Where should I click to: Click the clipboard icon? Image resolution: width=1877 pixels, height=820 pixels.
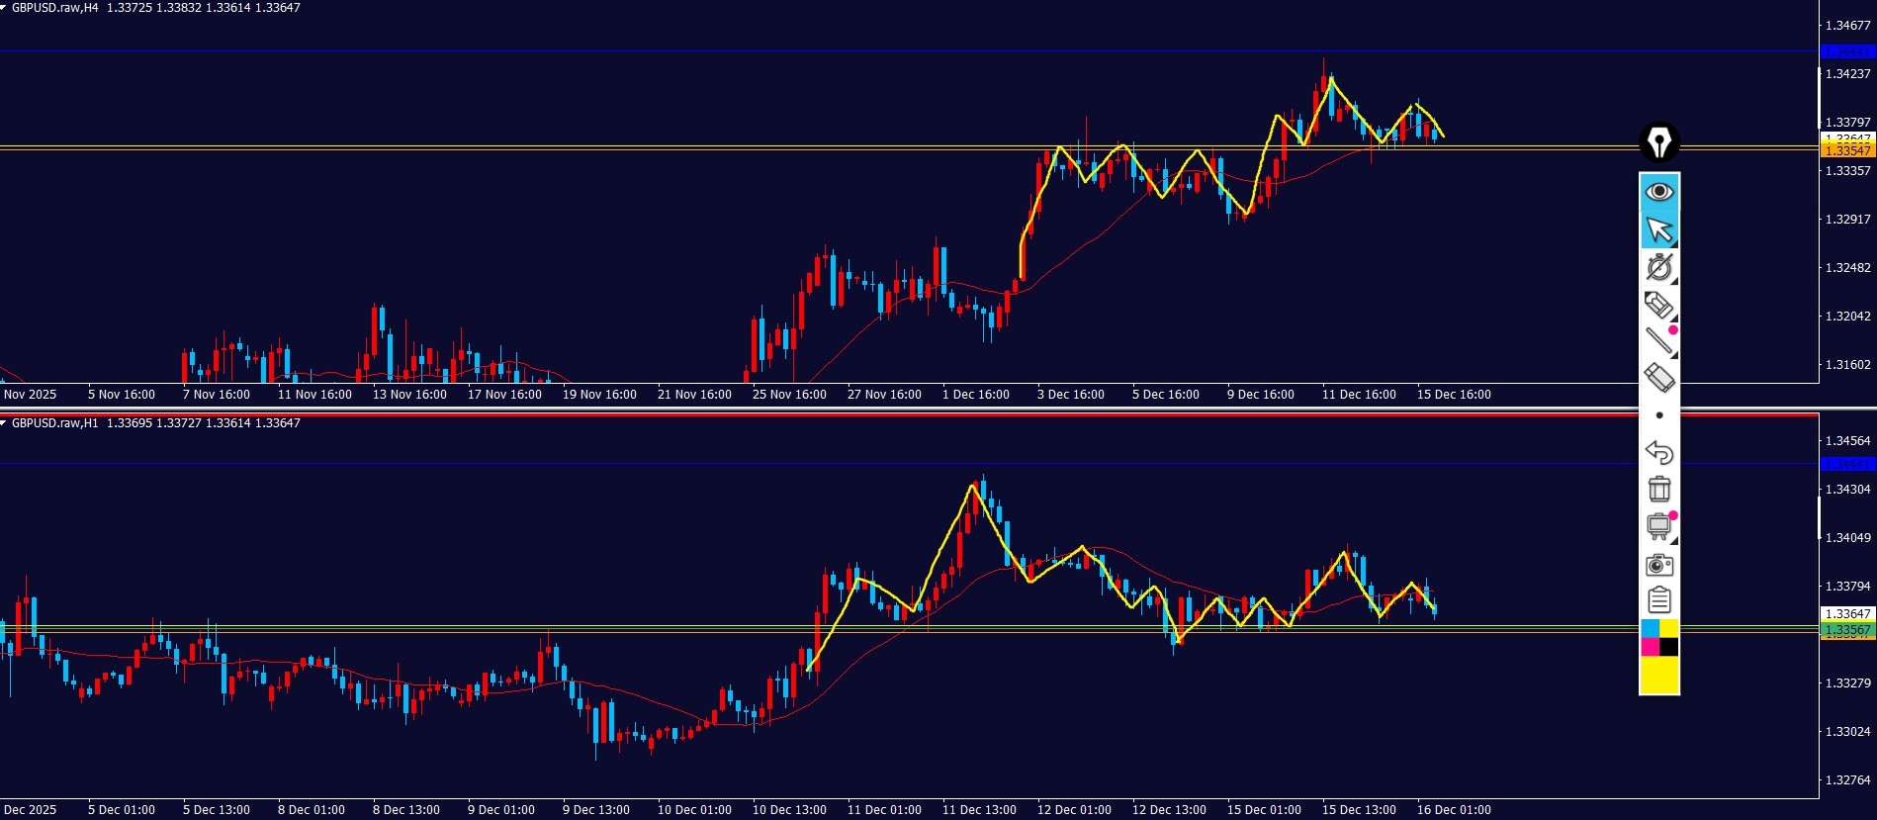(x=1658, y=599)
